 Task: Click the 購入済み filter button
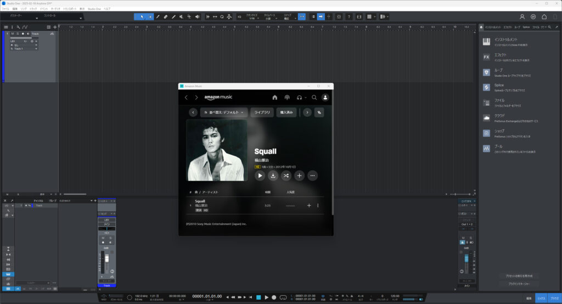tap(286, 112)
